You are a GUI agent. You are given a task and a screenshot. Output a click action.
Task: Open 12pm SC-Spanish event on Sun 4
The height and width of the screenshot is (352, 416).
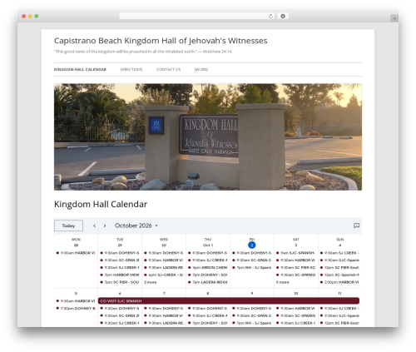pos(340,275)
